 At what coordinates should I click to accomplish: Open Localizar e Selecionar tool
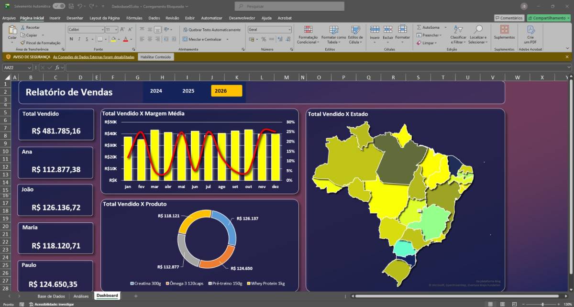point(478,34)
